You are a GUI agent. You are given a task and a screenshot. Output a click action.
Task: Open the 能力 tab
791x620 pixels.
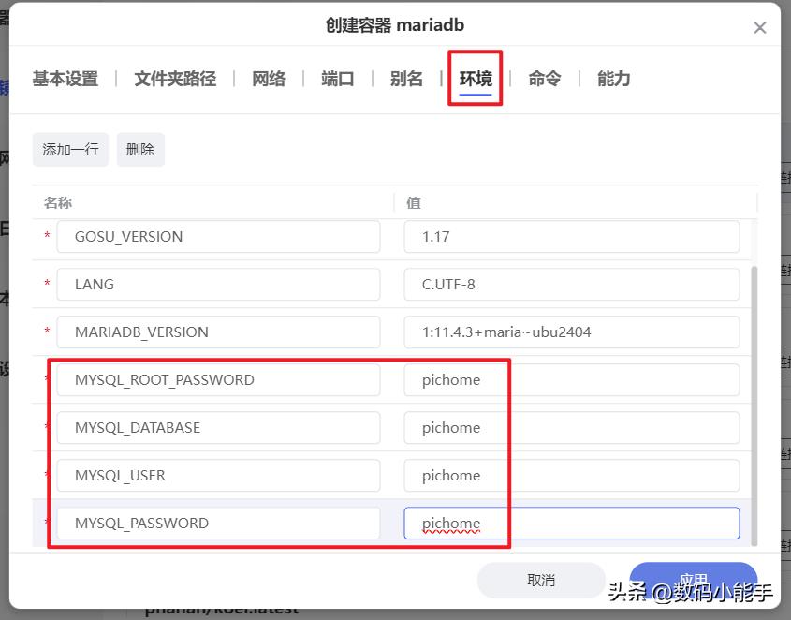pos(613,79)
